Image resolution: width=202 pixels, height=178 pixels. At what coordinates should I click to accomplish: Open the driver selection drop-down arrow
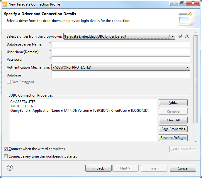173,36
